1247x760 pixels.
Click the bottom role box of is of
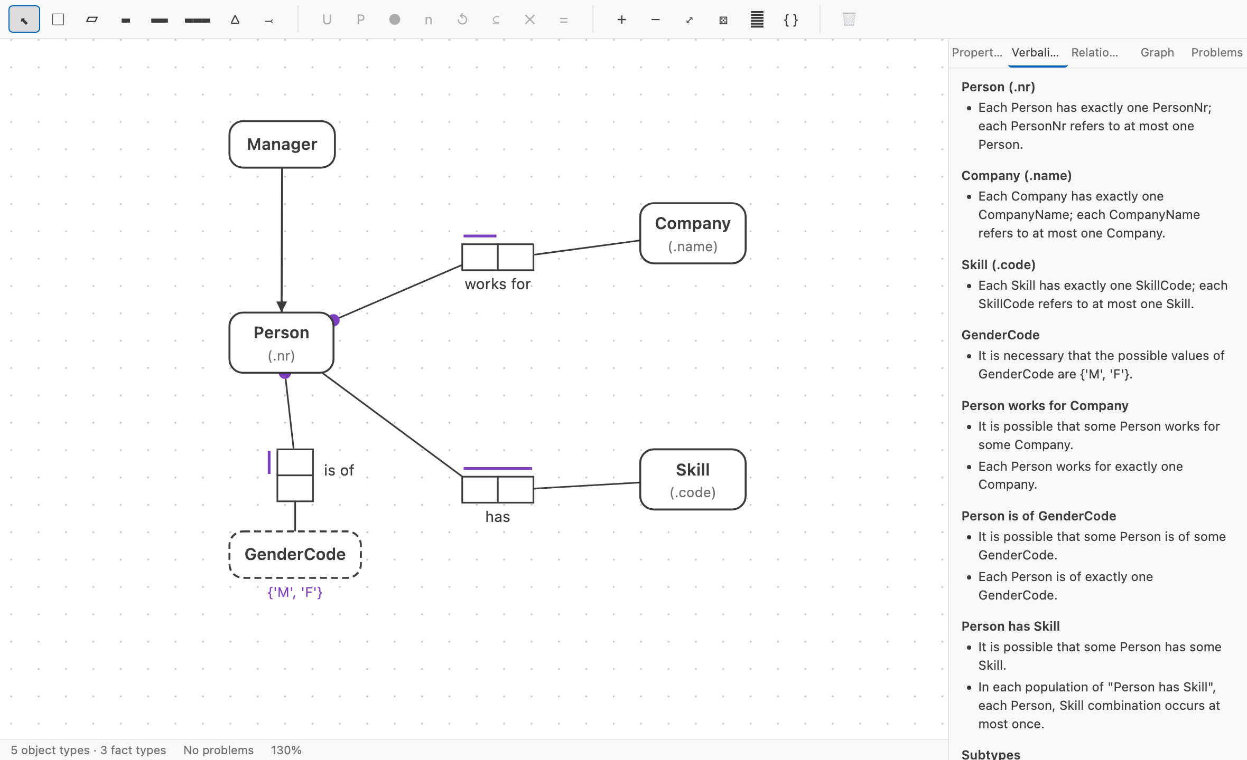(x=295, y=489)
